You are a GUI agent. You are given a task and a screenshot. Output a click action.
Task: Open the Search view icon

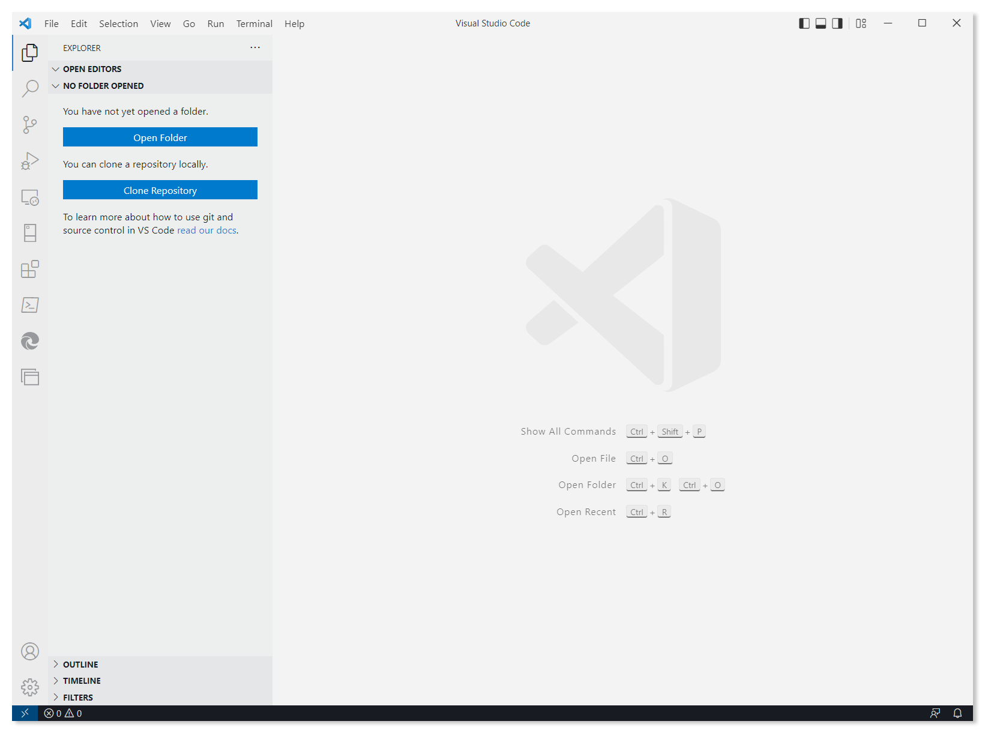click(30, 89)
